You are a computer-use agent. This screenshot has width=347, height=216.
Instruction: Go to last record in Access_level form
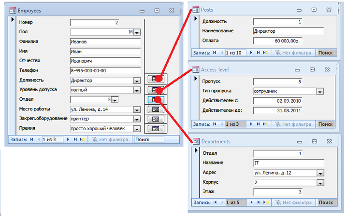click(x=258, y=124)
